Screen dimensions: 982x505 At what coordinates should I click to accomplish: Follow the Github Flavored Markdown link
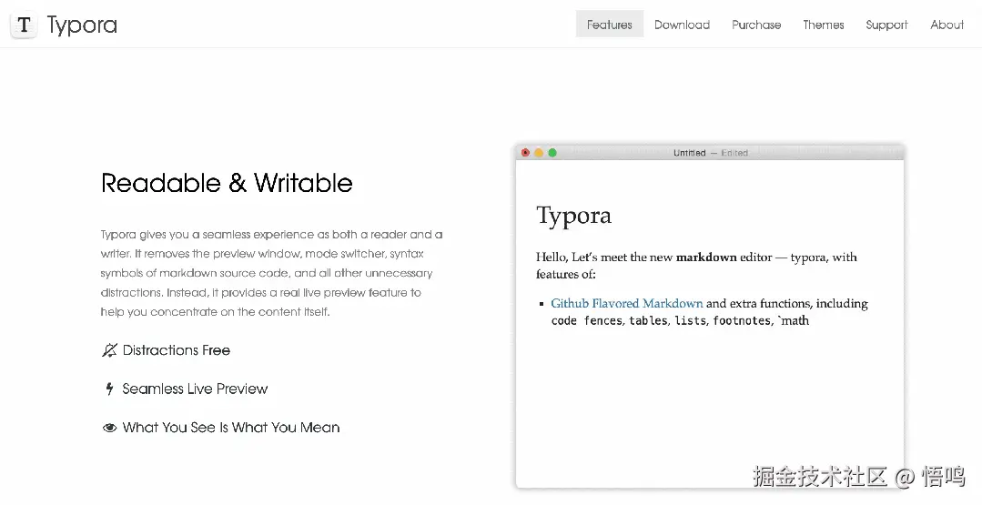click(x=626, y=303)
